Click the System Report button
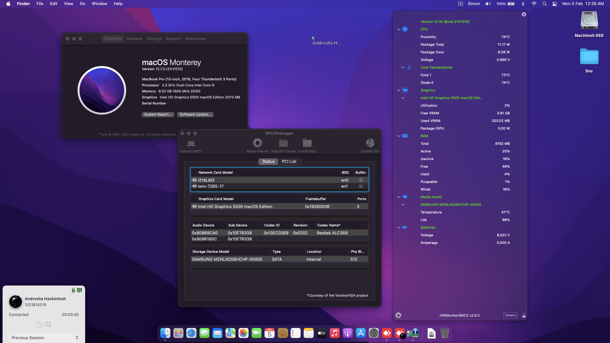Screen dimensions: 610x343 point(158,114)
